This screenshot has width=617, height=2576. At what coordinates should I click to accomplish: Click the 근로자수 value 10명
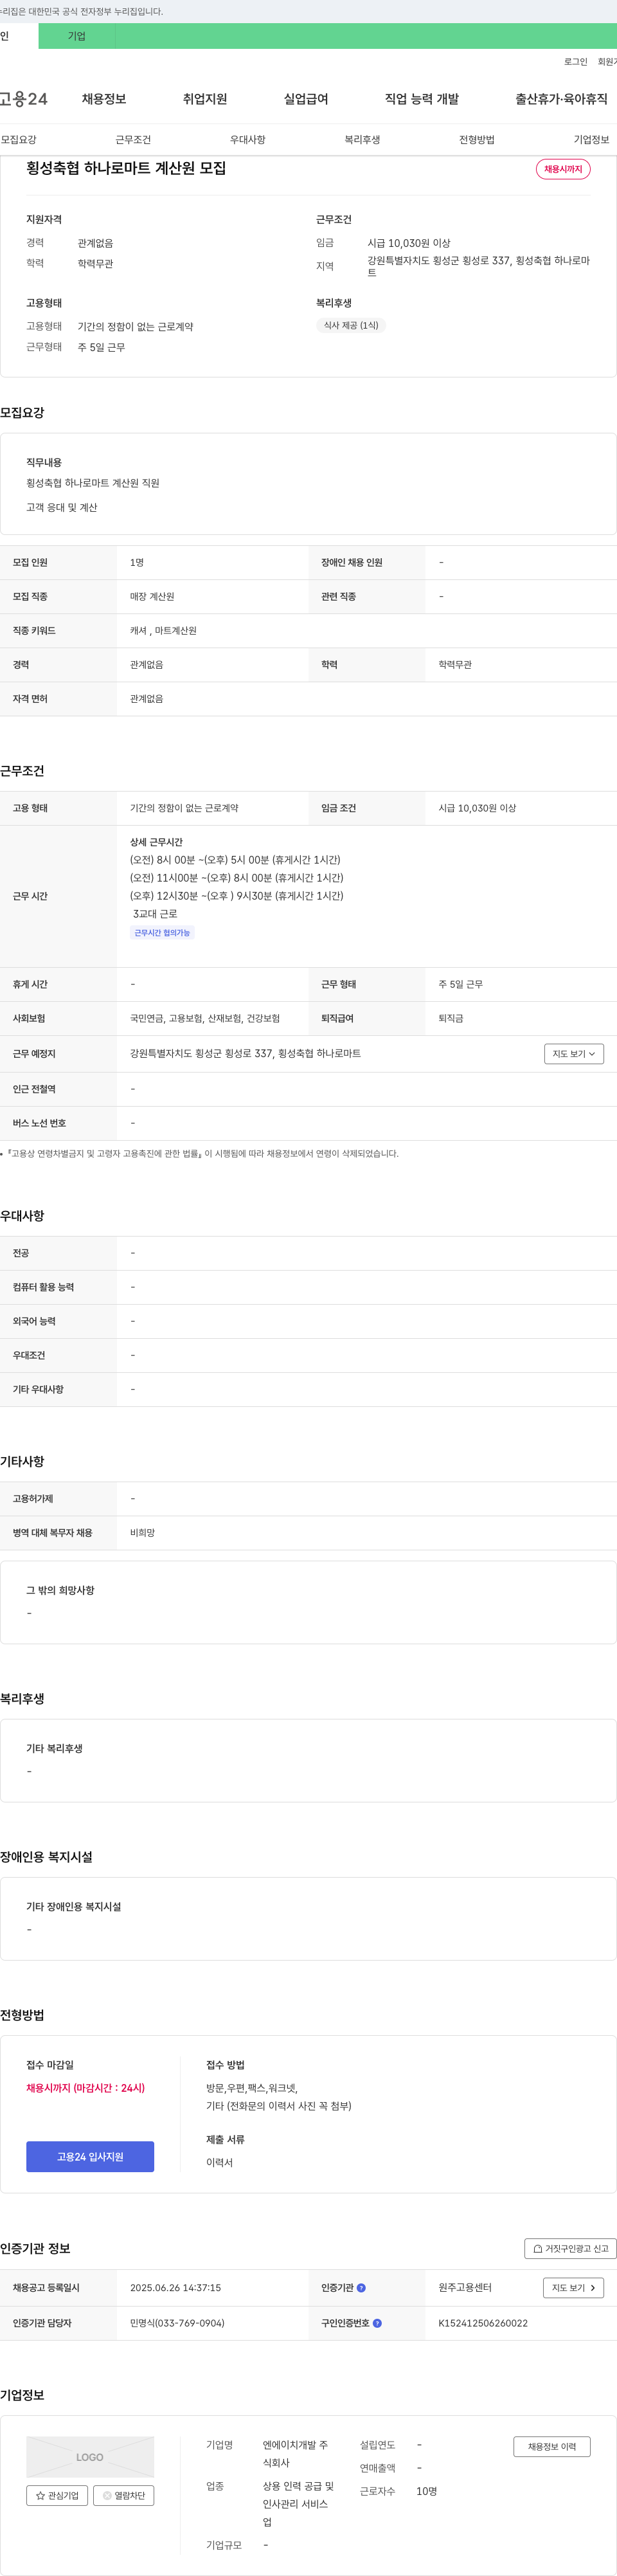[x=427, y=2491]
